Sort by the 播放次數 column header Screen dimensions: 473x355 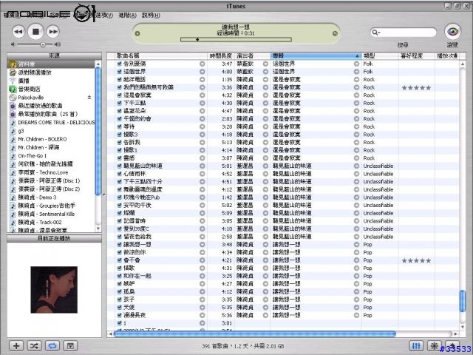click(448, 56)
